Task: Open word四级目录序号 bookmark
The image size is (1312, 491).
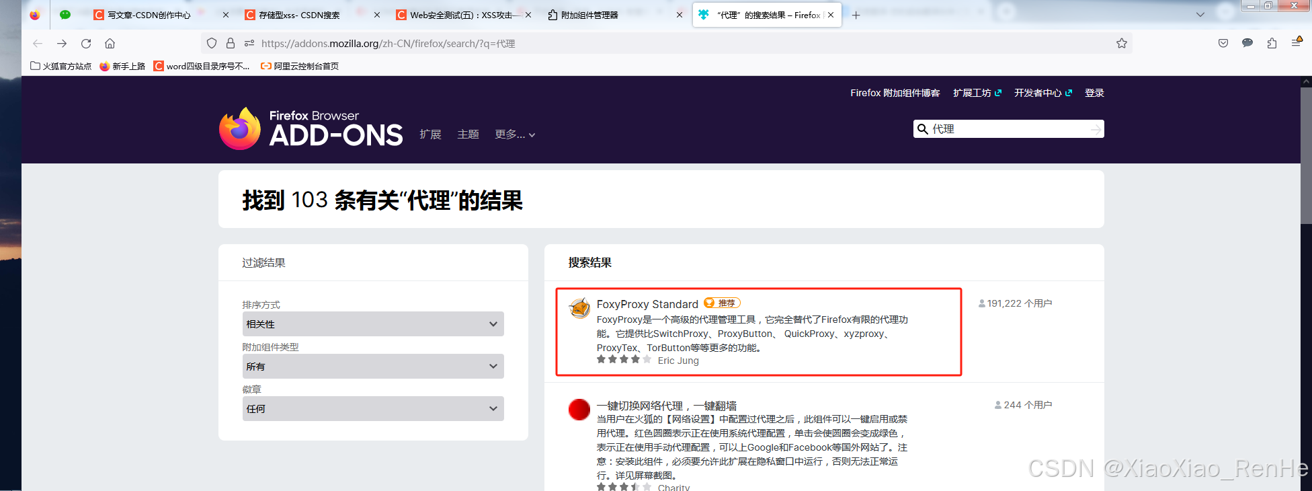Action: click(x=202, y=66)
